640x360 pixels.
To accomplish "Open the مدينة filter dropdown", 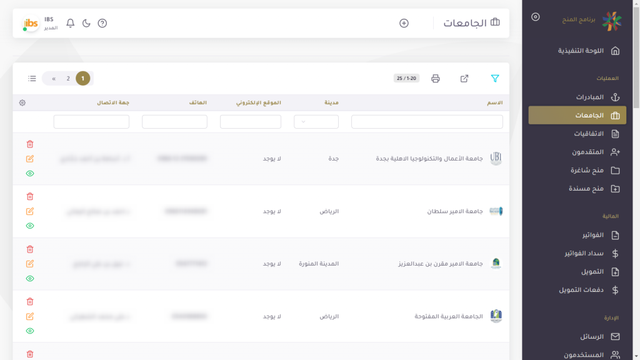I will coord(316,122).
